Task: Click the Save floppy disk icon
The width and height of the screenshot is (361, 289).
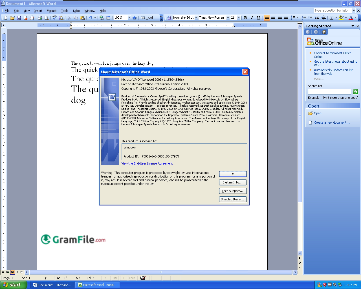Action: tap(19, 18)
